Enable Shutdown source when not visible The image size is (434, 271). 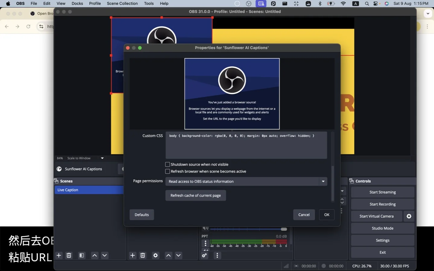coord(168,164)
